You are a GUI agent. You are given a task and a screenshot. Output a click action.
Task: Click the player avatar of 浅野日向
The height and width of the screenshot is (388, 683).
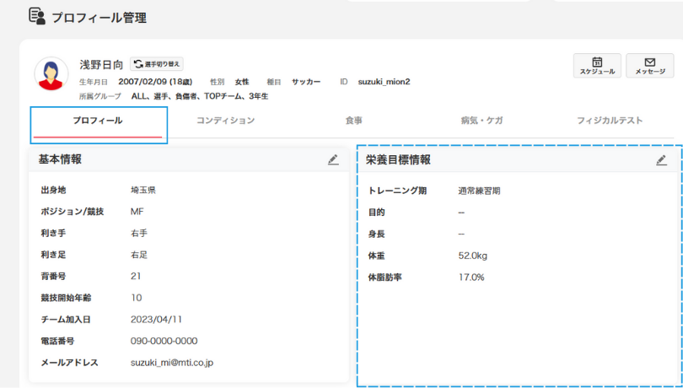tap(51, 74)
